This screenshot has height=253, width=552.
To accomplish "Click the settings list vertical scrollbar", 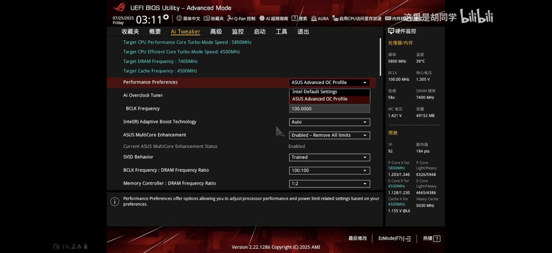I will tap(380, 56).
